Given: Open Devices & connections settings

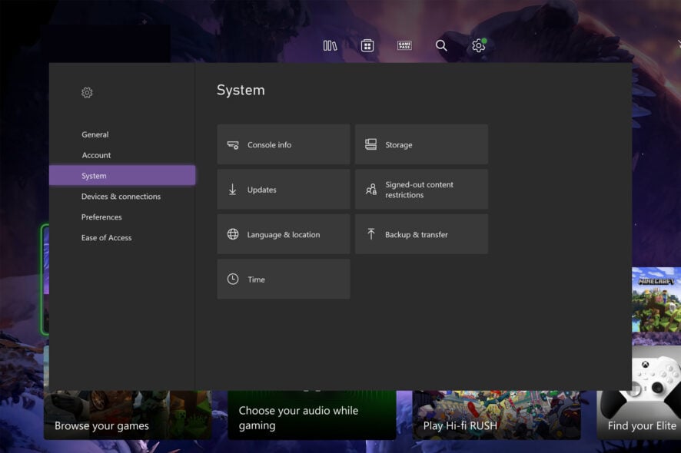Looking at the screenshot, I should tap(121, 197).
